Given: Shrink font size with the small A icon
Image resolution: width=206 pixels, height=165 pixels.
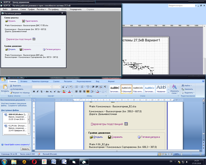Looking at the screenshot, I should coord(67,87).
